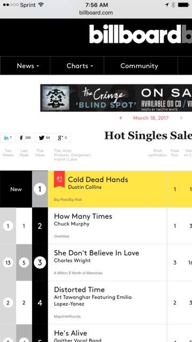Viewport: 192px width, 342px height.
Task: Share via Google Plus icon
Action: (62, 138)
